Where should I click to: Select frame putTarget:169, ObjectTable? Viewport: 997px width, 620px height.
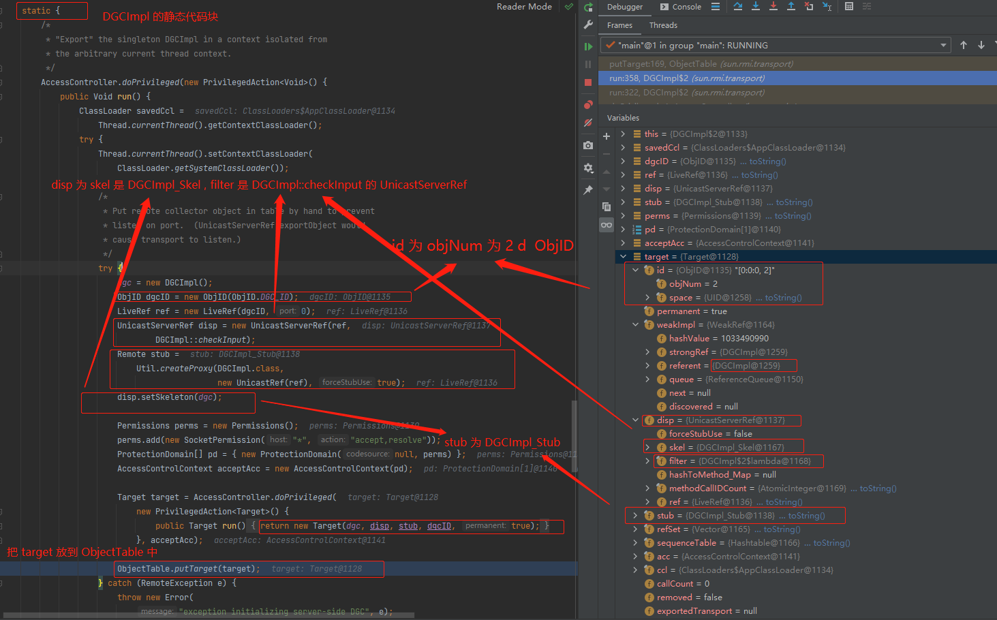click(x=797, y=64)
